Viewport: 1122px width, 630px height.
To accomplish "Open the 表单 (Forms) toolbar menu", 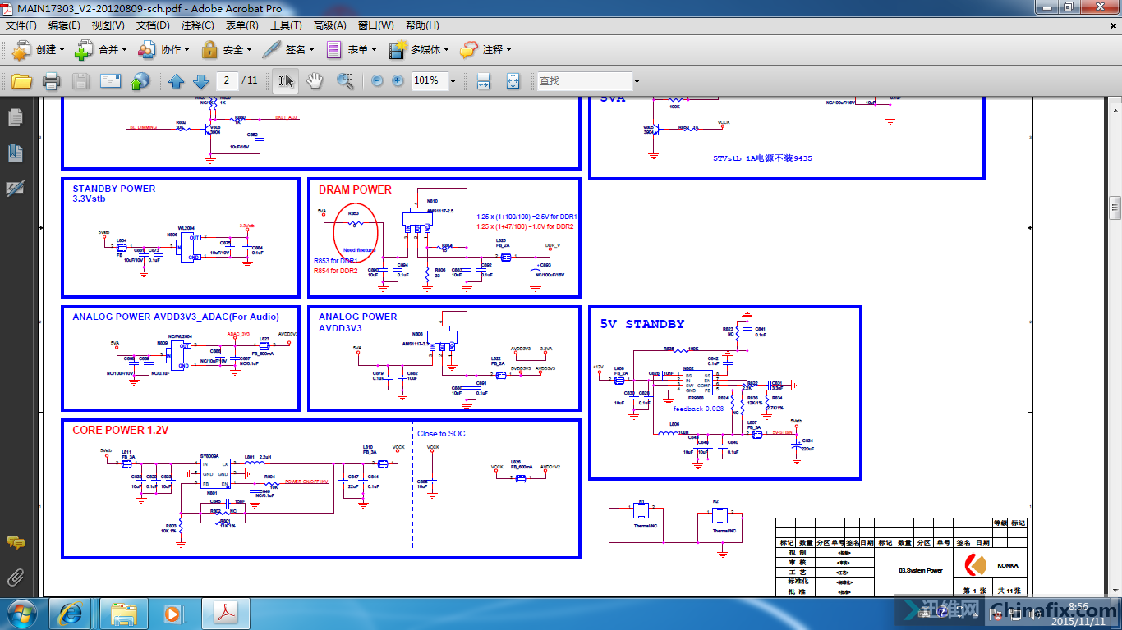I will (x=351, y=50).
